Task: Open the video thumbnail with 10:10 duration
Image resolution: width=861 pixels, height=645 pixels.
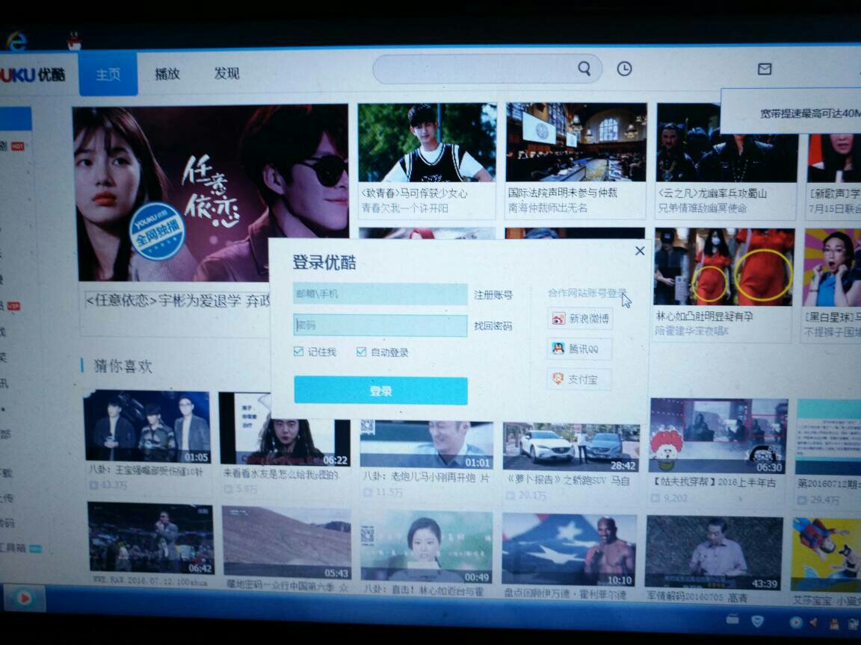Action: 570,549
